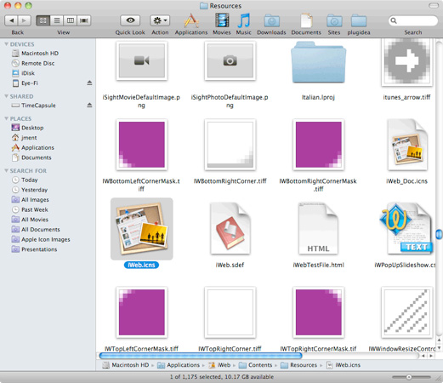Select the Italian.lproj folder
The image size is (443, 383).
click(318, 62)
